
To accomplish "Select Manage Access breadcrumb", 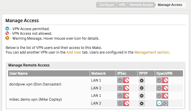I will (x=170, y=5).
